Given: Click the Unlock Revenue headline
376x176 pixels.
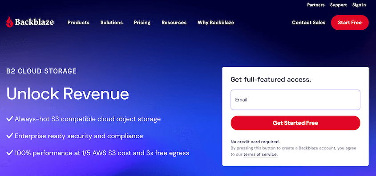Looking at the screenshot, I should tap(68, 94).
